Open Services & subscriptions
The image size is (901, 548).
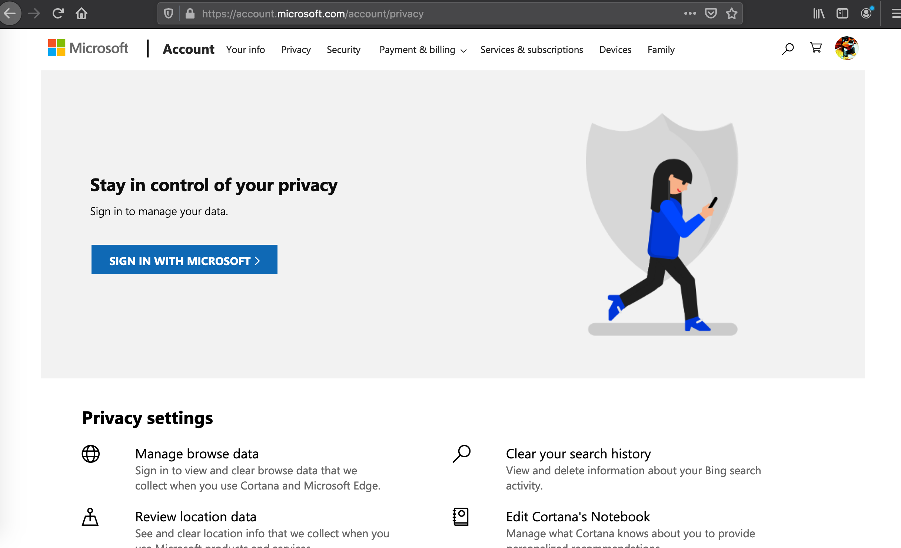click(x=531, y=50)
